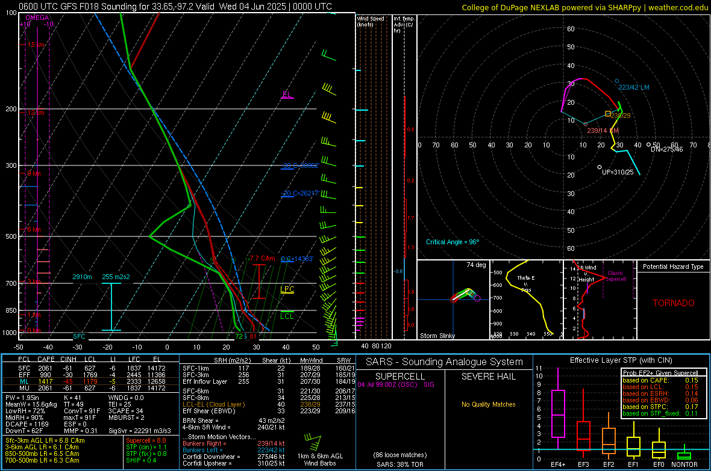Click the Classic Supercell marker text
This screenshot has width=711, height=471.
point(615,276)
